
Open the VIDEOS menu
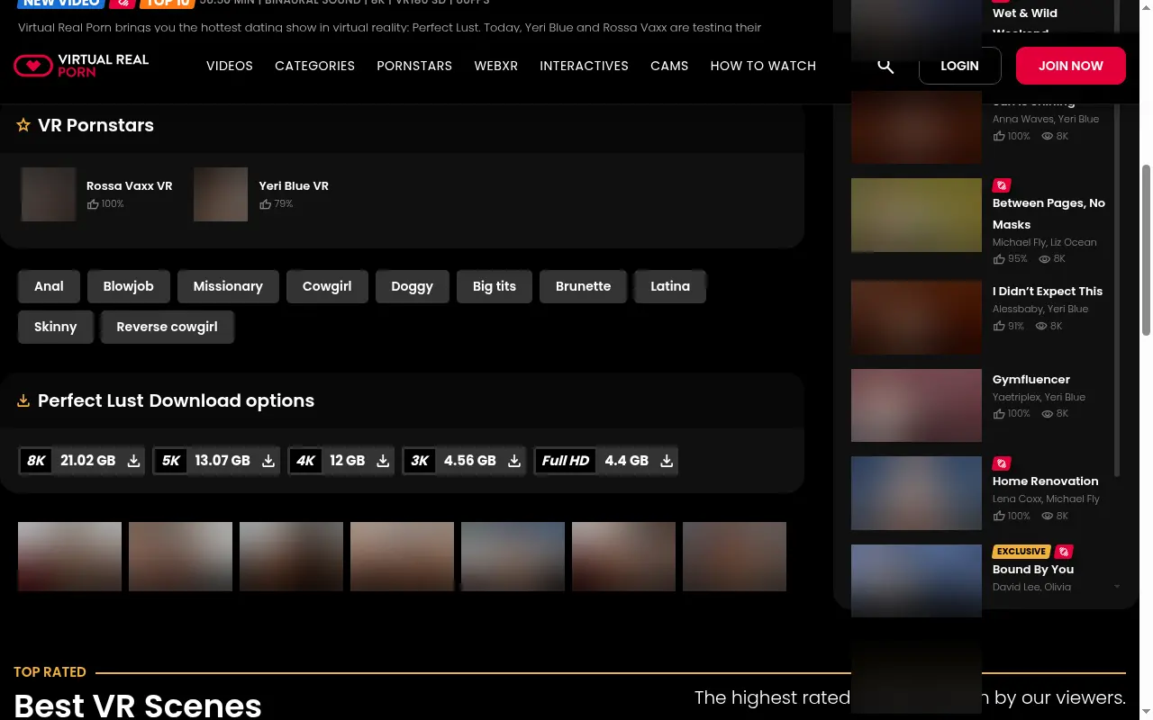click(x=230, y=66)
